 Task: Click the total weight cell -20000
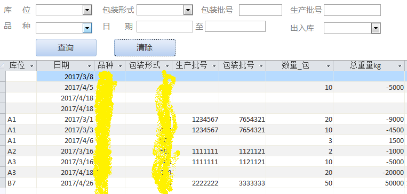[369, 172]
